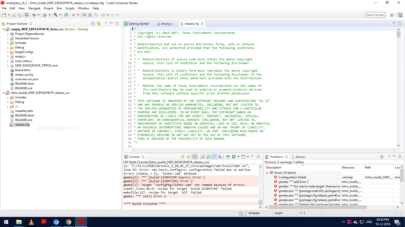The width and height of the screenshot is (405, 227).
Task: Click the filters icon in Problems view
Action: [382, 157]
